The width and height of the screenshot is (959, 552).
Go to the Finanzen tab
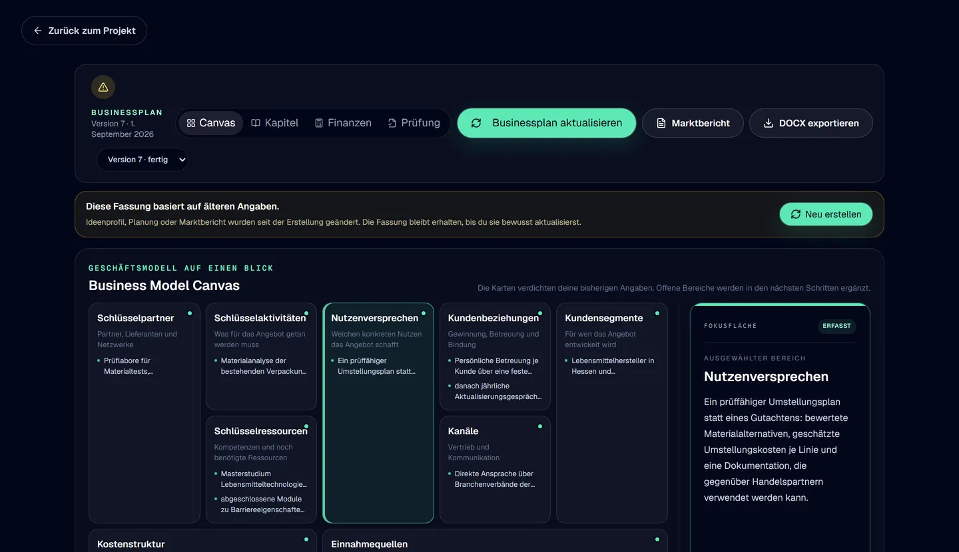pyautogui.click(x=343, y=123)
